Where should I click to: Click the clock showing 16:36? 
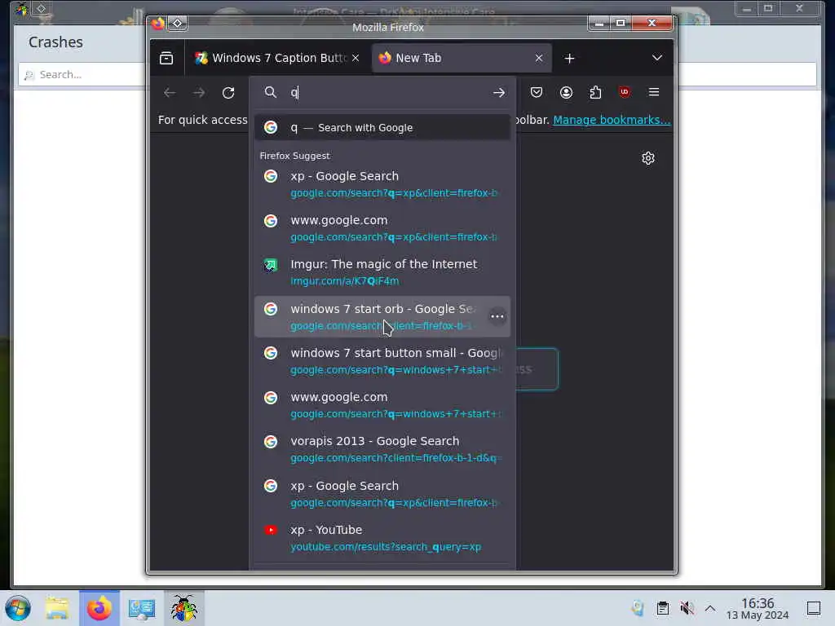click(x=758, y=608)
